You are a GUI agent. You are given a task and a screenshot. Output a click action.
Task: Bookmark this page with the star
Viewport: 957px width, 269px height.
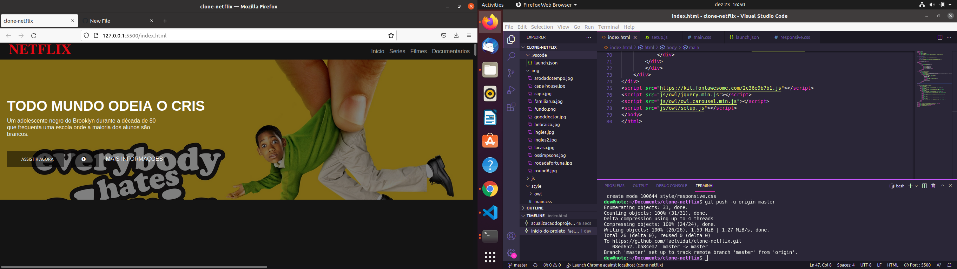point(391,36)
